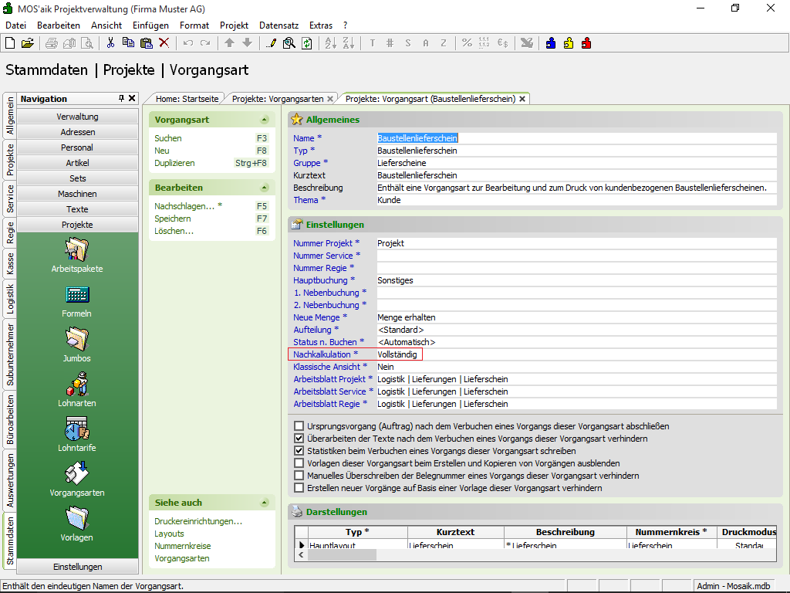Viewport: 790px width, 593px height.
Task: Click the Name field containing Baustellenlieferschein
Action: pos(576,138)
